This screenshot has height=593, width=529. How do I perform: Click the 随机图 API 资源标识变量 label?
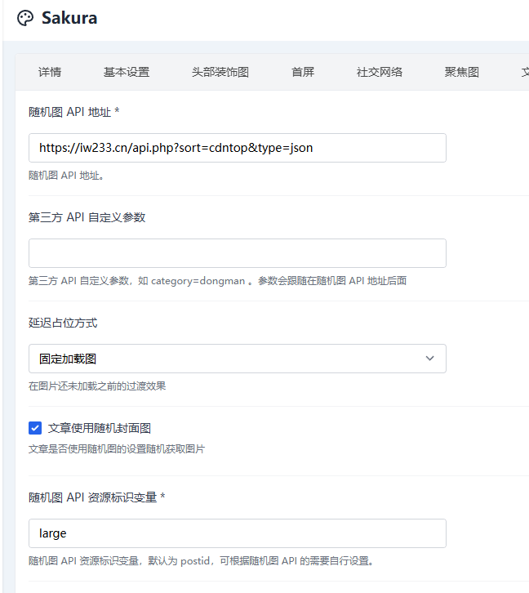pyautogui.click(x=96, y=497)
